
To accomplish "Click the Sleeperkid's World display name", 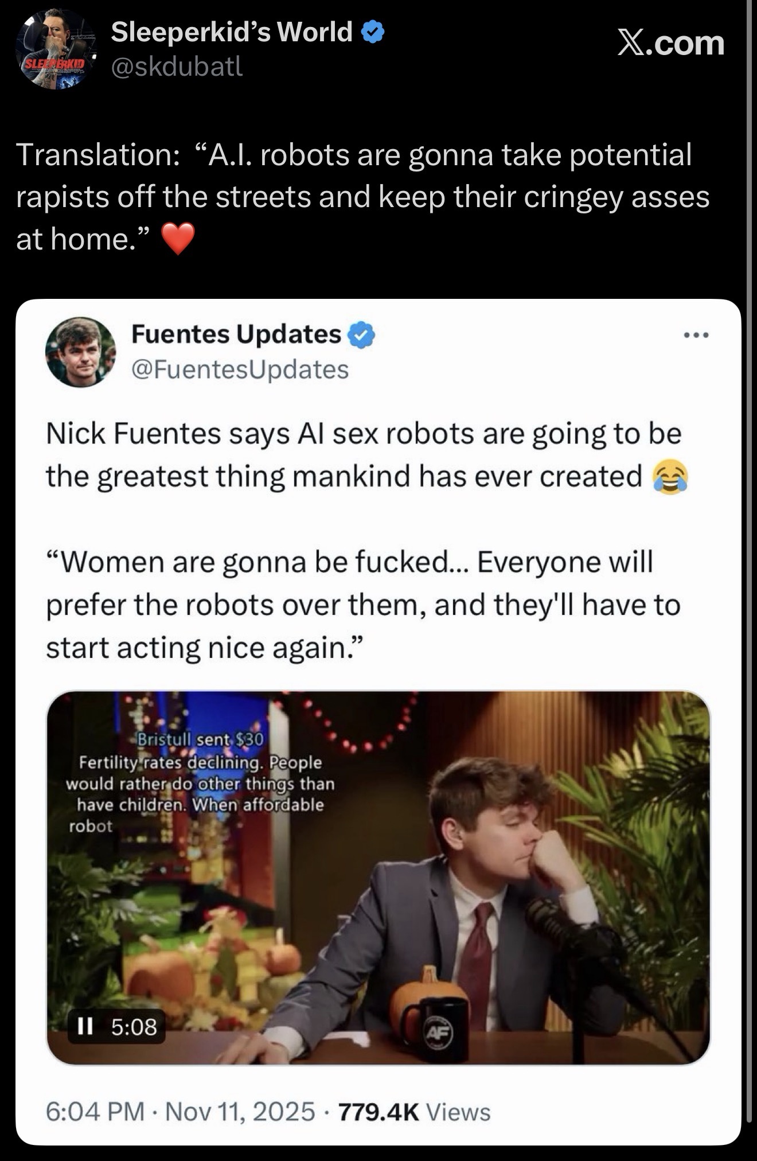I will coord(231,32).
